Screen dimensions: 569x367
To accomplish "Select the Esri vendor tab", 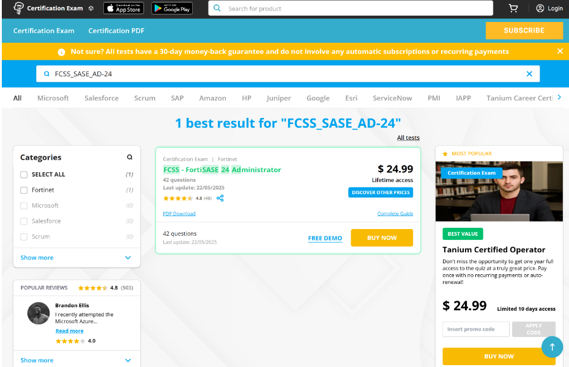I will [351, 98].
